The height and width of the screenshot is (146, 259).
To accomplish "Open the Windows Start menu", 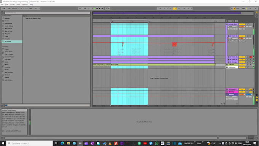I will 3,143.
